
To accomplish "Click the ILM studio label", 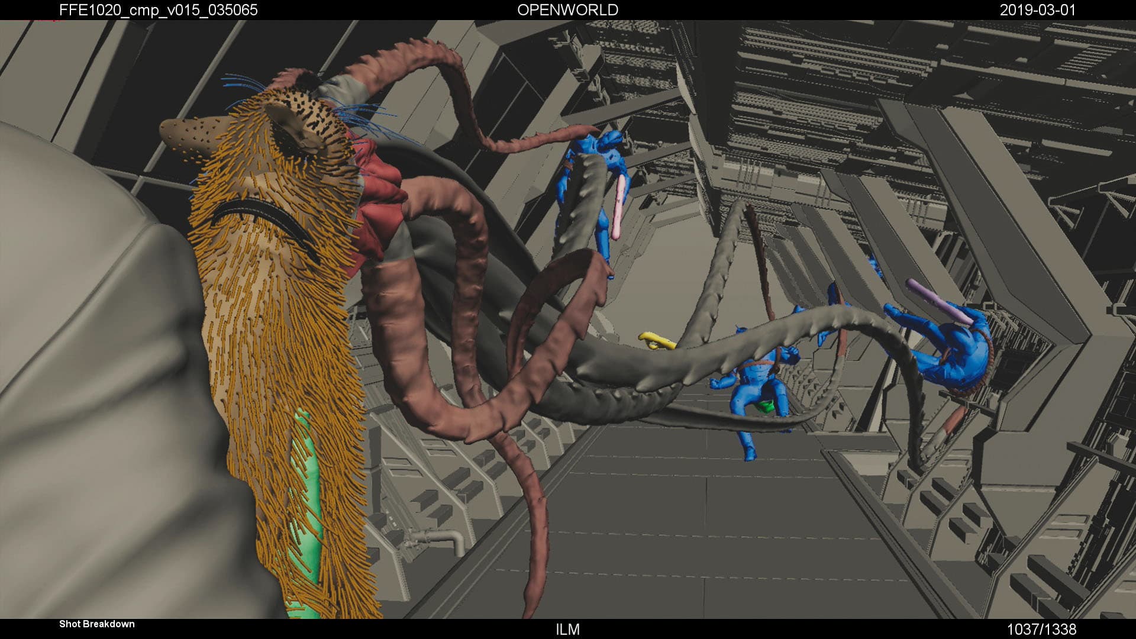I will [567, 630].
